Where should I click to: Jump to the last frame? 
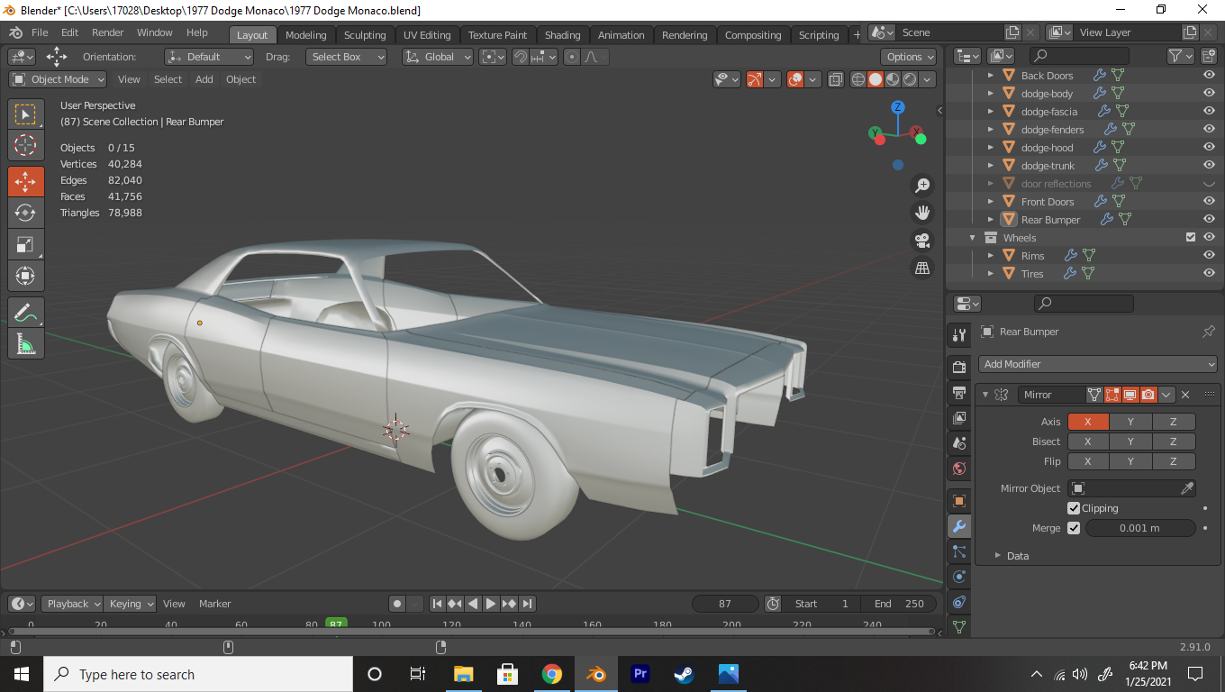tap(528, 604)
